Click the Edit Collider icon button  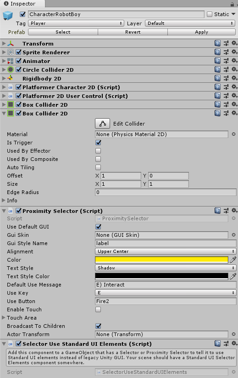coord(103,123)
